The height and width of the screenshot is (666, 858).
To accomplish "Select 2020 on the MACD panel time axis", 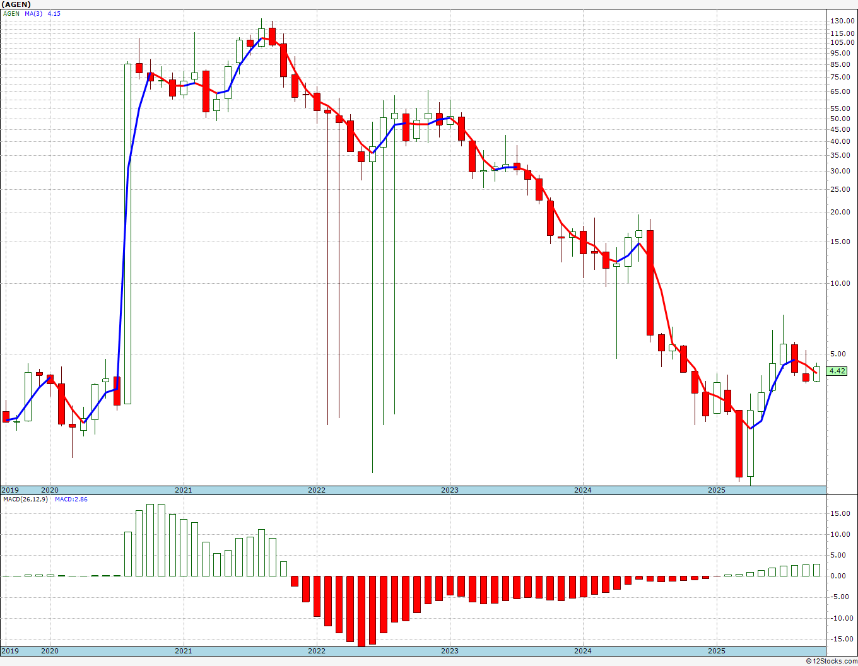I will click(50, 651).
